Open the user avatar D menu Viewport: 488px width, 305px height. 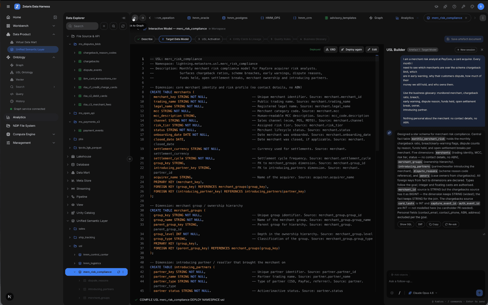tap(481, 6)
